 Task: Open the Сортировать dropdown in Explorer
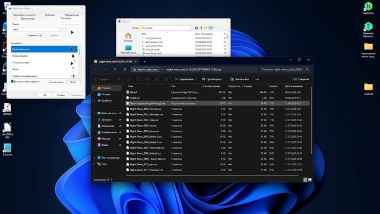tap(186, 79)
